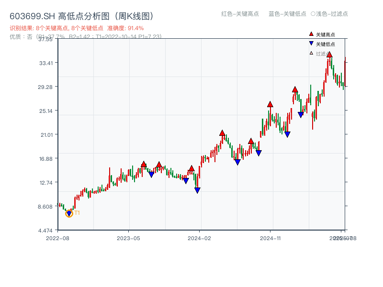Click the 红色-关键高点 header text

click(240, 14)
